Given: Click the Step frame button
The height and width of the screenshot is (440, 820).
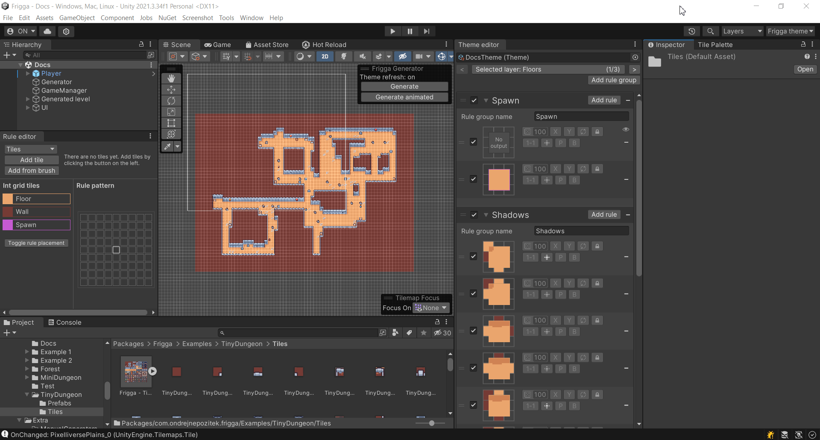Looking at the screenshot, I should pyautogui.click(x=427, y=31).
